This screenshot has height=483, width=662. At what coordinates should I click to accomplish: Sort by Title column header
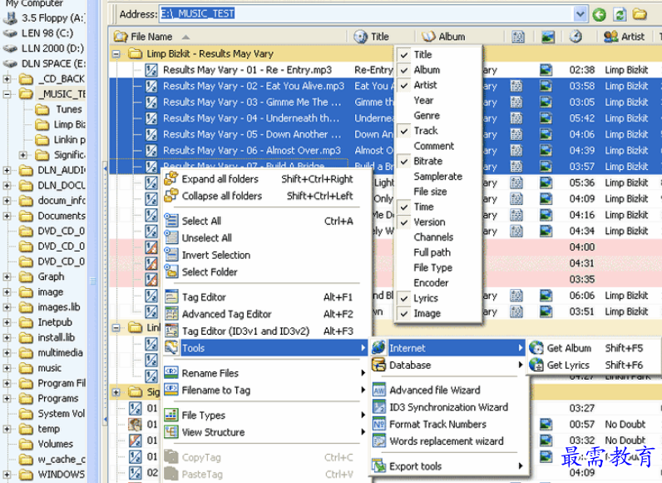(381, 37)
